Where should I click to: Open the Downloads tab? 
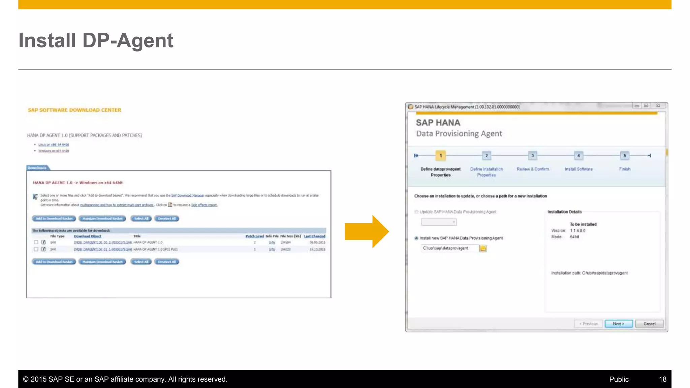[x=37, y=168]
